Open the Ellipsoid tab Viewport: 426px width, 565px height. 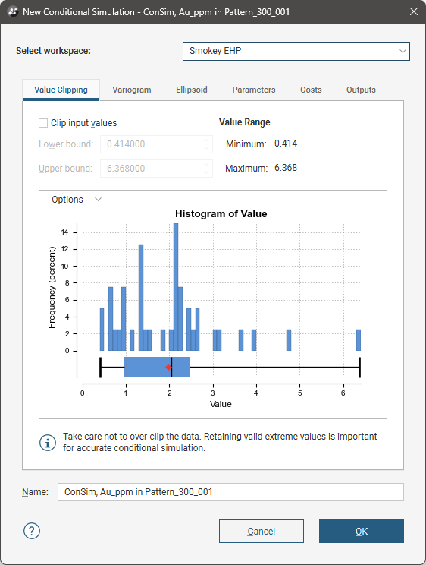coord(192,90)
